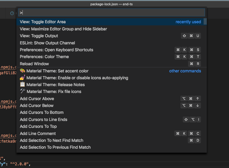Click the hammer and wrench icon for Fix file icons
229x168 pixels.
pos(23,91)
